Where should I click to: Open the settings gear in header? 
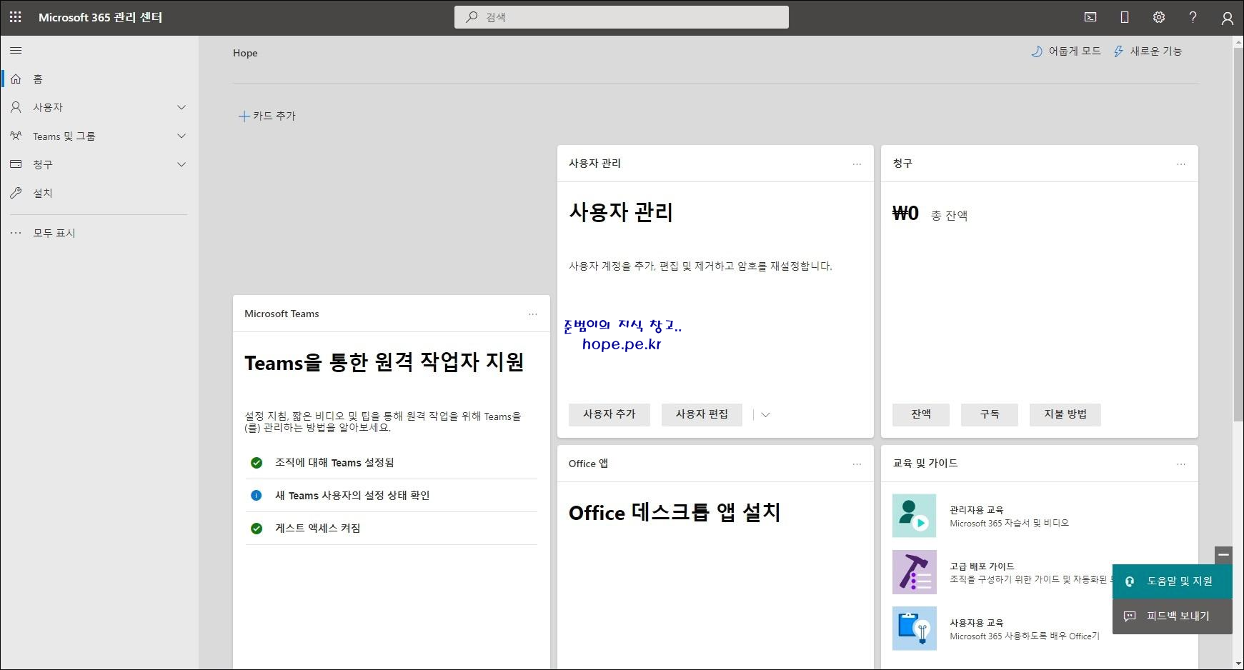click(x=1159, y=17)
